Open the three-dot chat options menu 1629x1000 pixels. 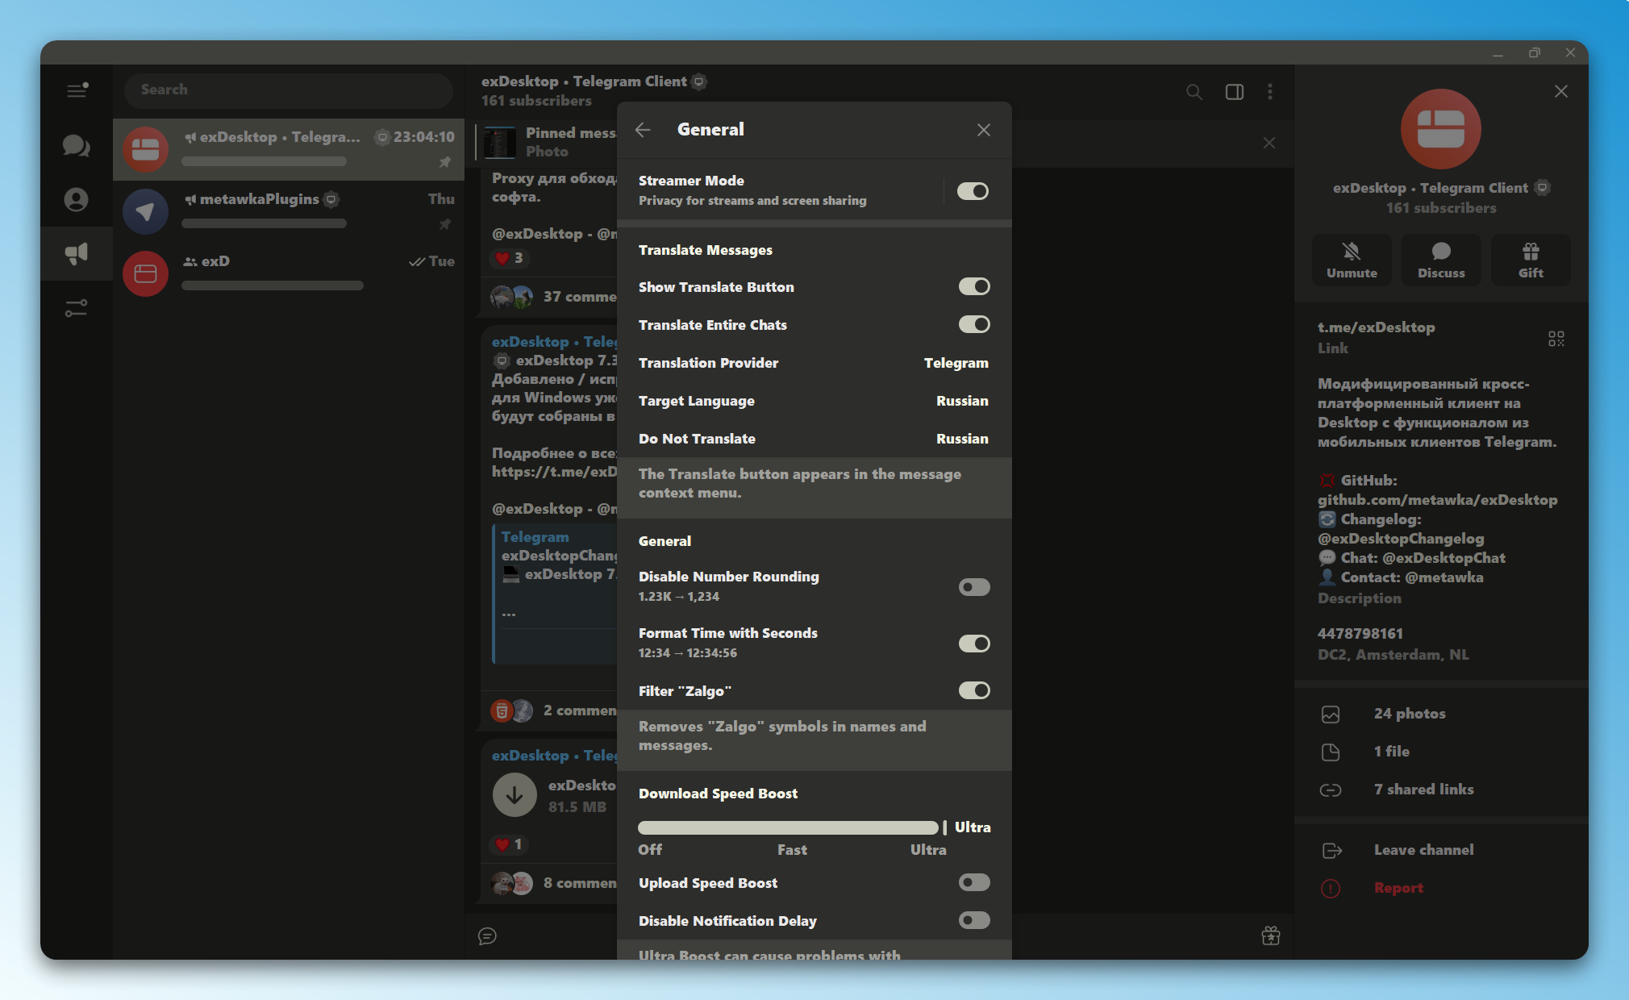[1270, 92]
